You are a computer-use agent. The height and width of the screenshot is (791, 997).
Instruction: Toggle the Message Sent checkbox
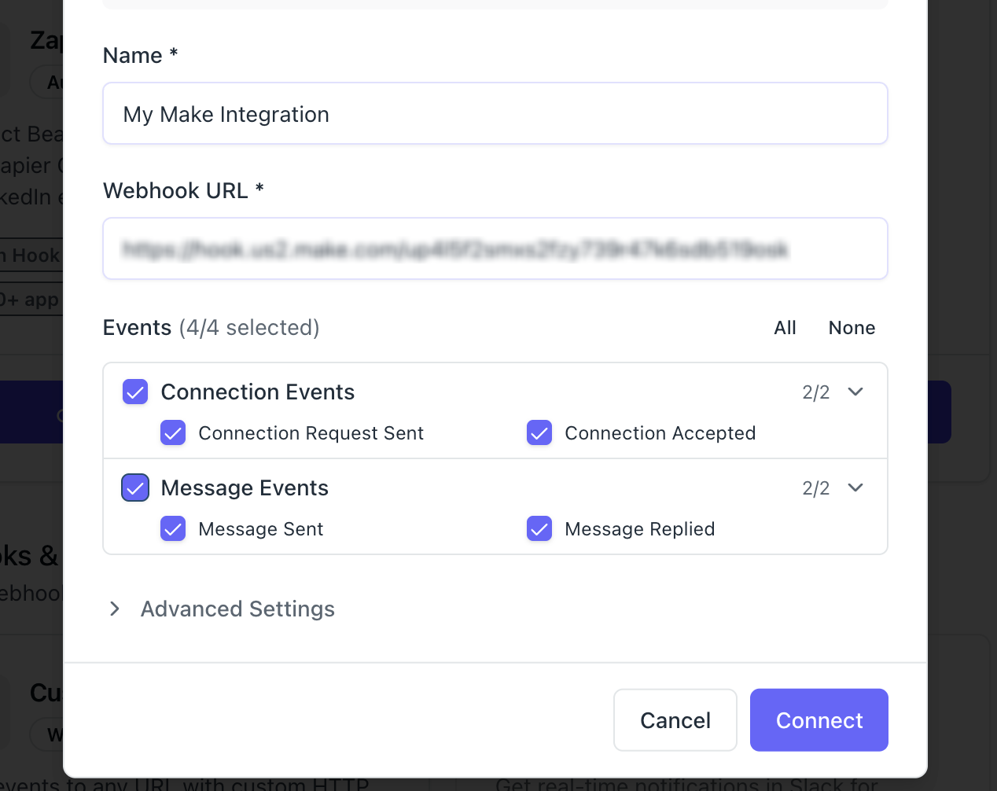tap(173, 528)
